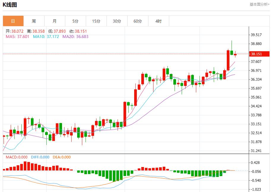The width and height of the screenshot is (271, 192).
Task: Open the 15分 interval tab
Action: [x=96, y=21]
